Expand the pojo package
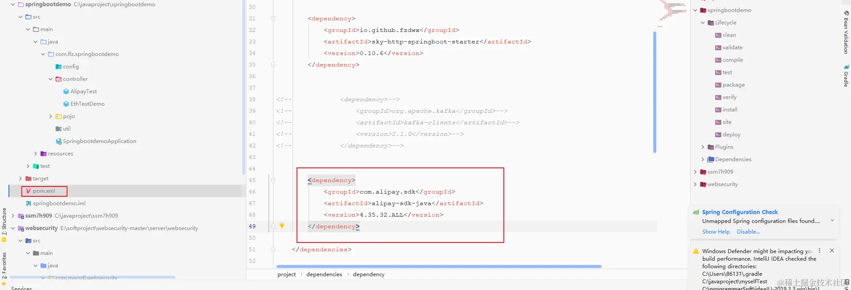Viewport: 851px width, 290px height. (51, 116)
